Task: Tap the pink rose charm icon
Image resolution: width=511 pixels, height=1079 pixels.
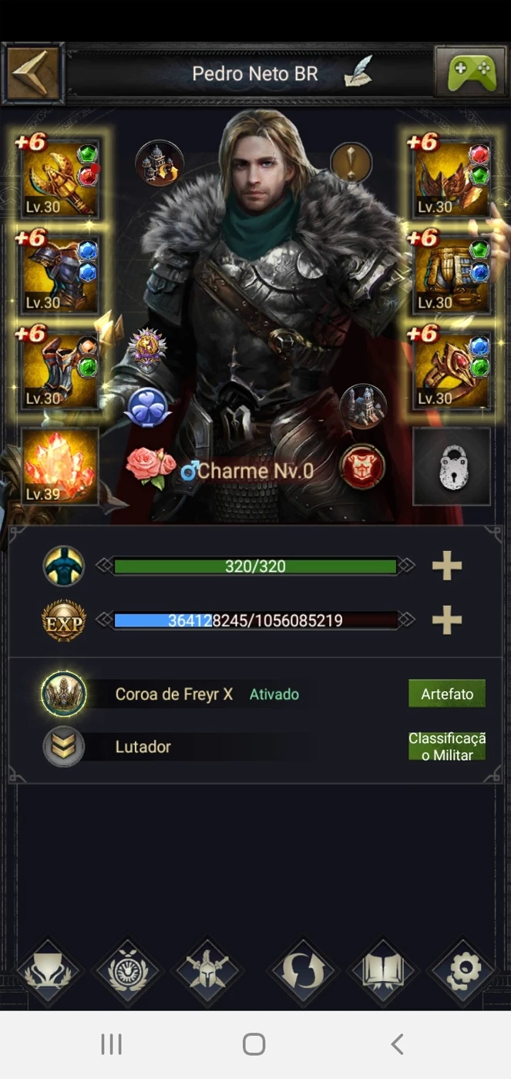Action: pos(150,466)
